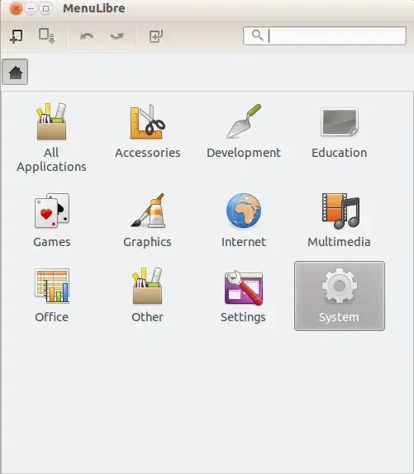The width and height of the screenshot is (414, 474).
Task: Open the All Applications category
Action: click(51, 138)
